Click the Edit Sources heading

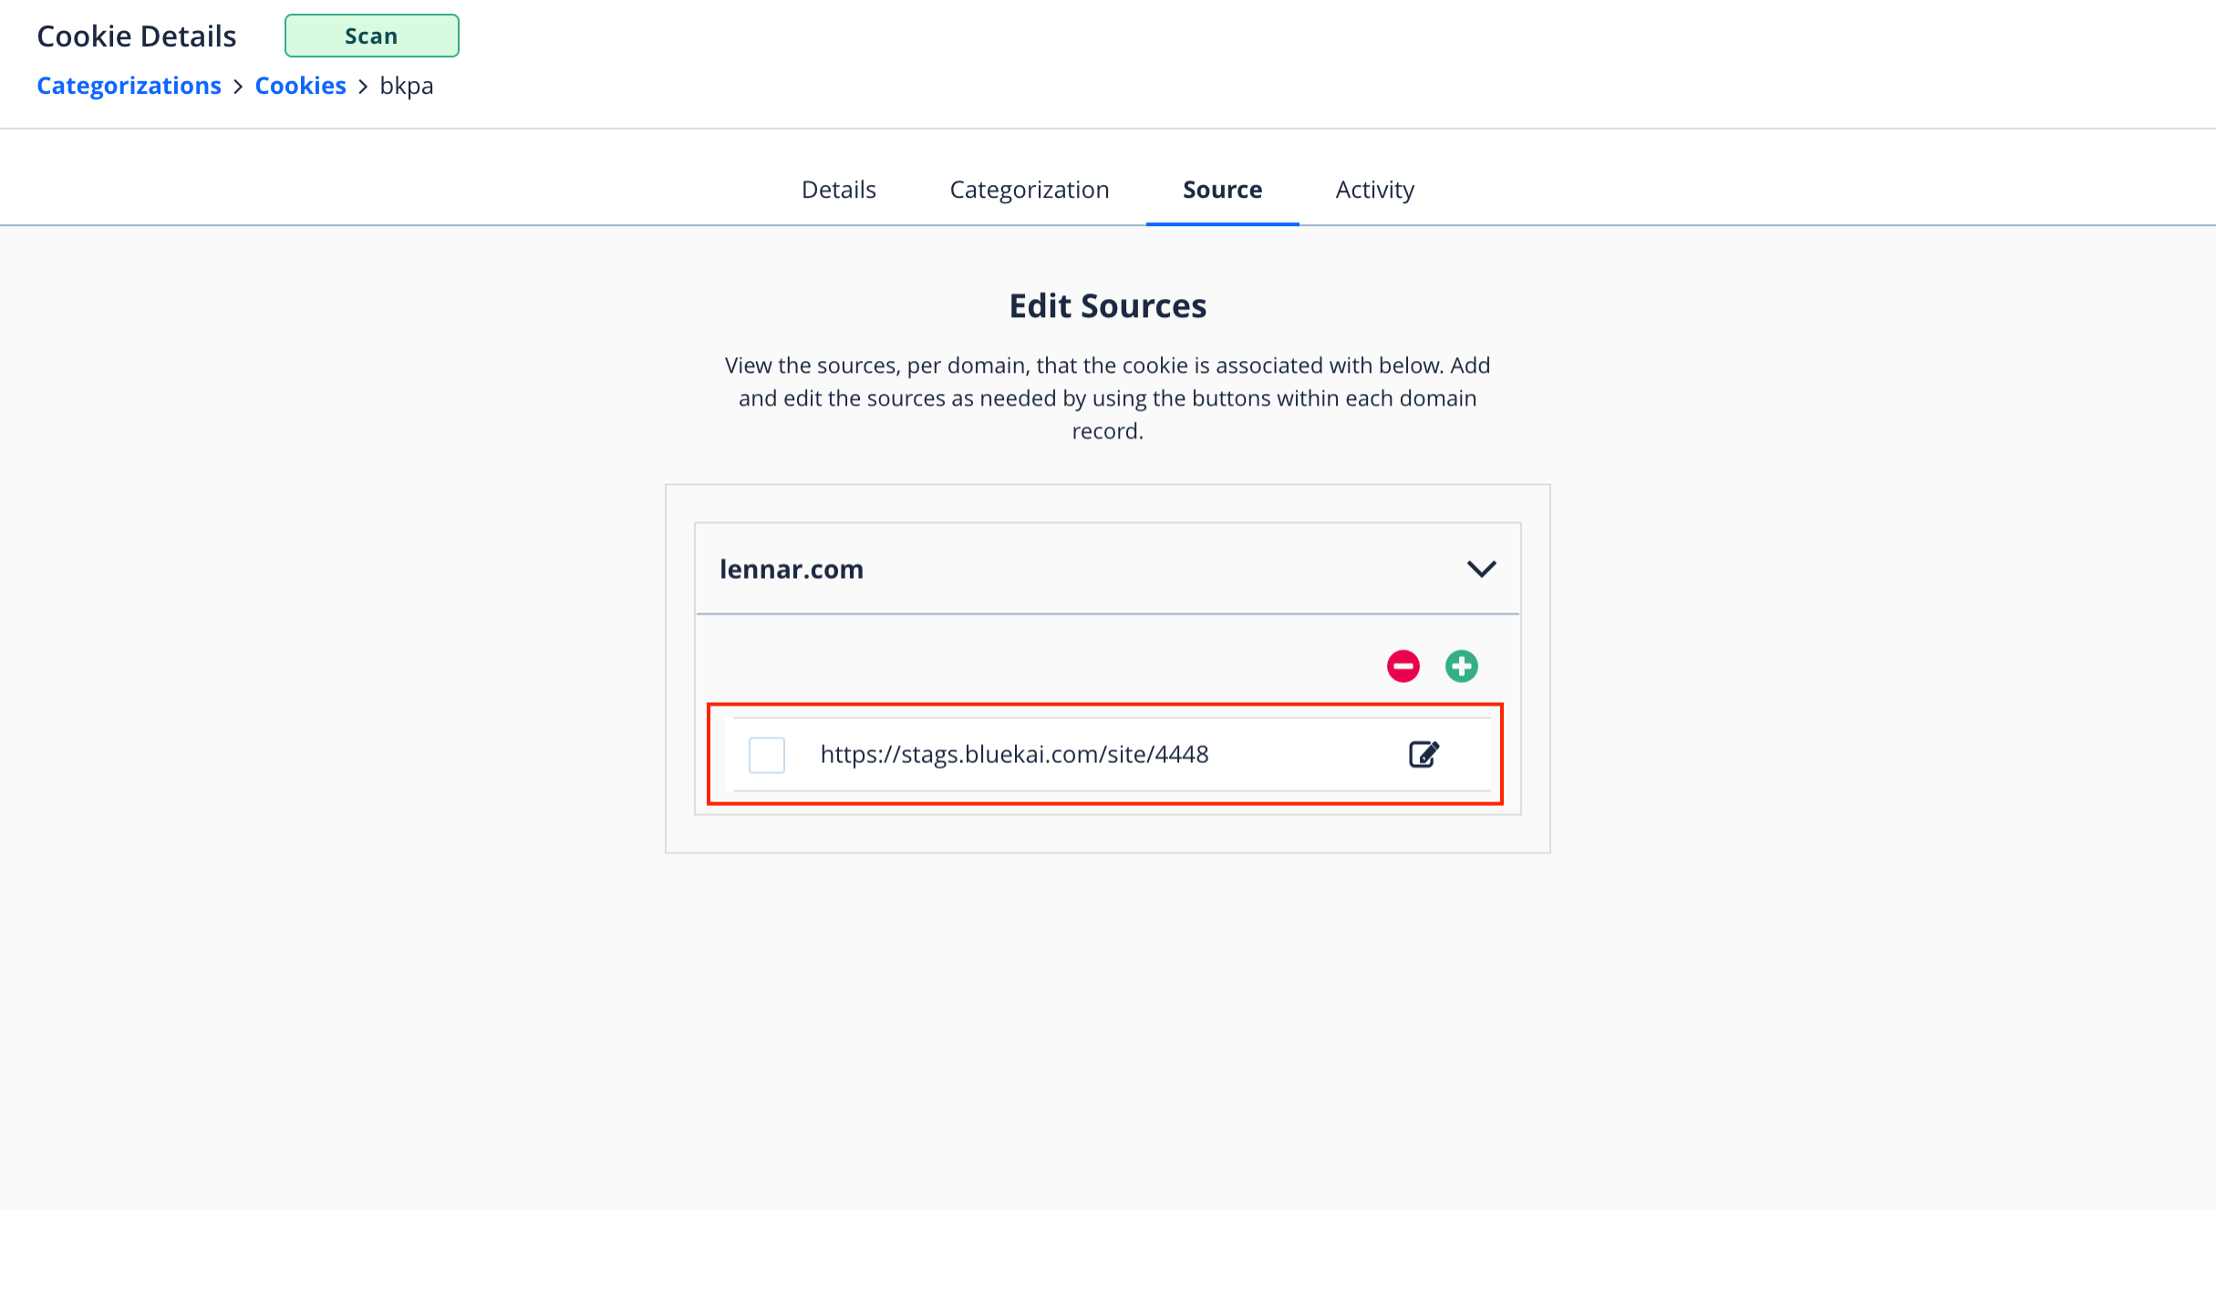1107,305
